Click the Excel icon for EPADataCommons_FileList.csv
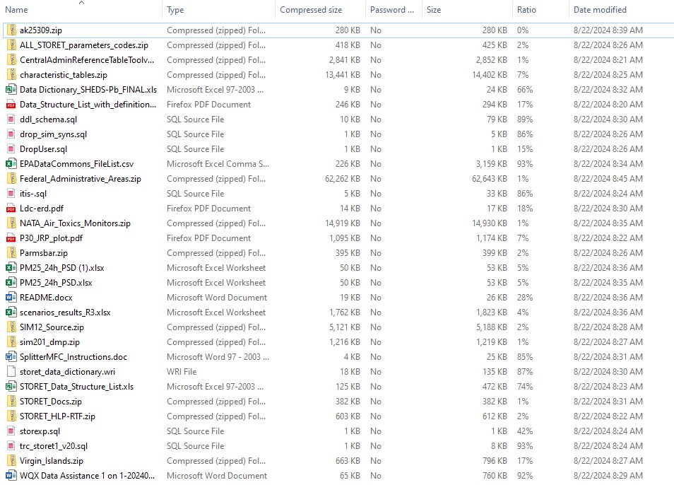674x485 pixels. pos(11,164)
